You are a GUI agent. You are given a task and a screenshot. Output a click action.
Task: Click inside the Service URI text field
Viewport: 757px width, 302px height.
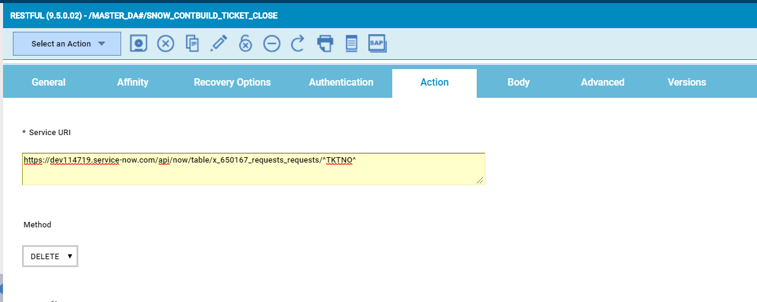click(x=253, y=171)
